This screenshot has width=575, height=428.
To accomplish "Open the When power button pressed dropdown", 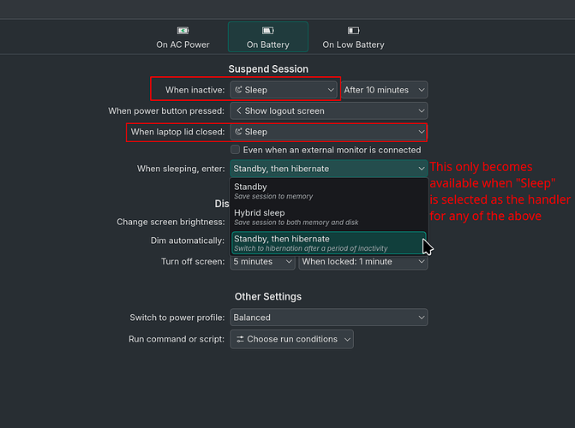I will click(x=328, y=110).
